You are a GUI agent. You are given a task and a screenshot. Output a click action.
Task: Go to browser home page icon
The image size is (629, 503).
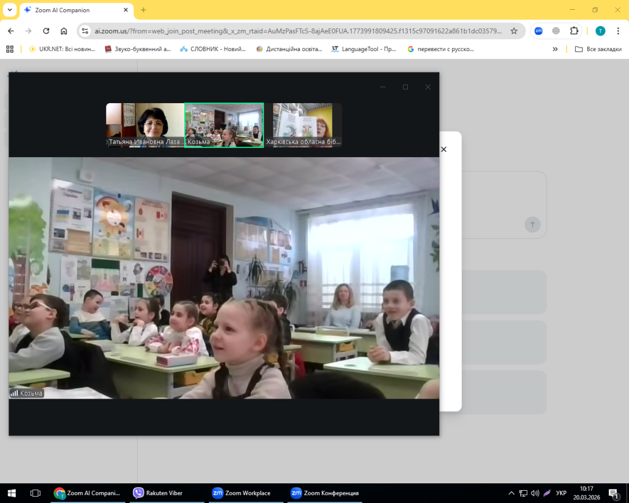click(64, 31)
